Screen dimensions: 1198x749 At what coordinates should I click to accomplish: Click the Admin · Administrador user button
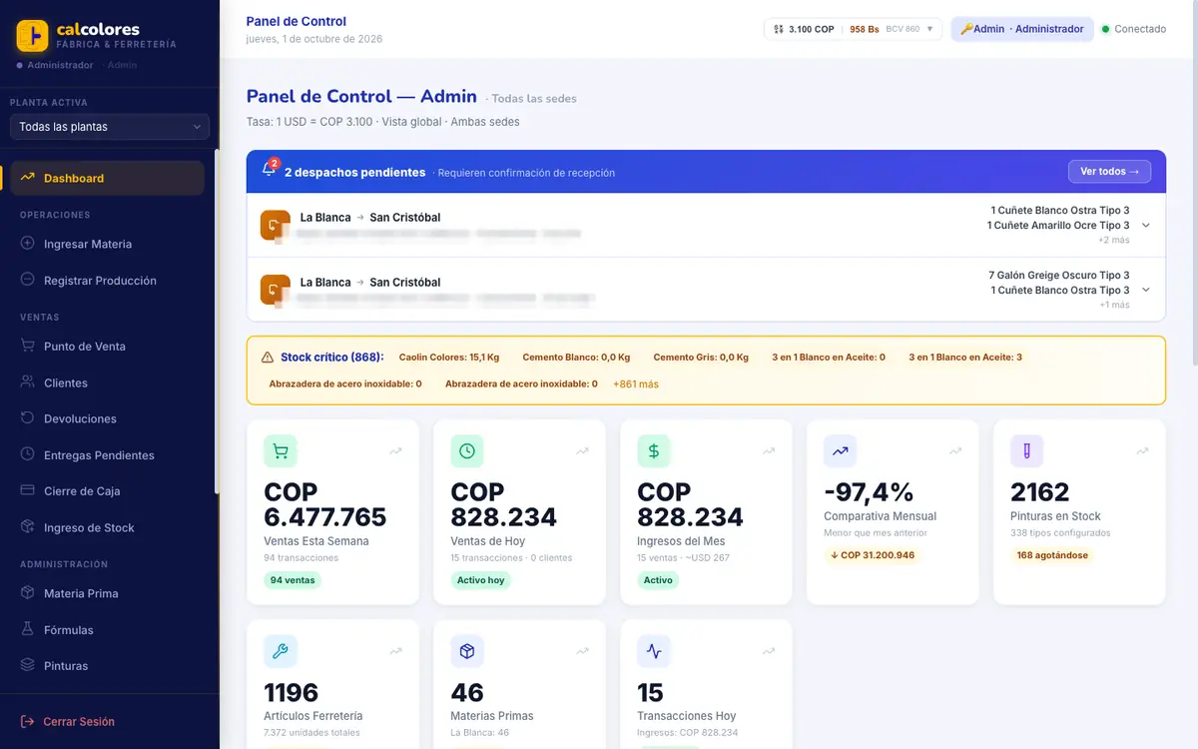coord(1022,29)
